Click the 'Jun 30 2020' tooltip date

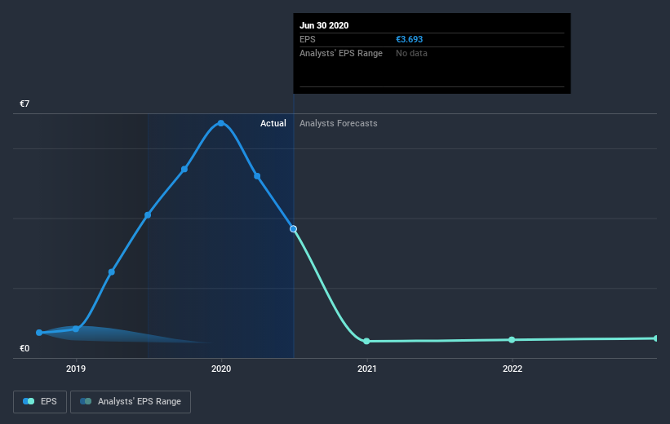tap(324, 25)
